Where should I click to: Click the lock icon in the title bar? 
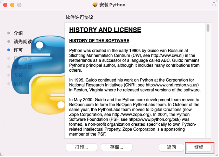click(x=214, y=5)
